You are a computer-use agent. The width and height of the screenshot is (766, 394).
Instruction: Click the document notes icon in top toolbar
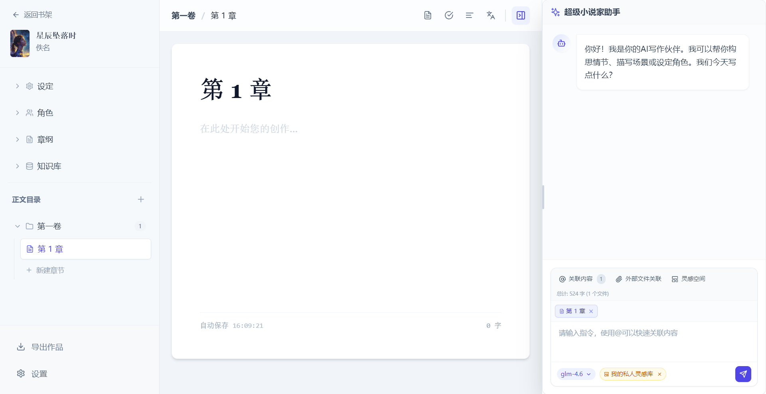click(x=428, y=16)
